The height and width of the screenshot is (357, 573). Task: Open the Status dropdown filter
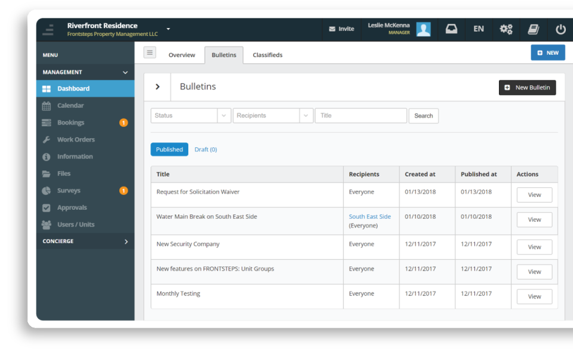click(x=190, y=116)
